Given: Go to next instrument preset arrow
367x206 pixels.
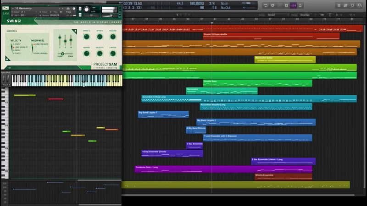Looking at the screenshot, I should tap(63, 8).
